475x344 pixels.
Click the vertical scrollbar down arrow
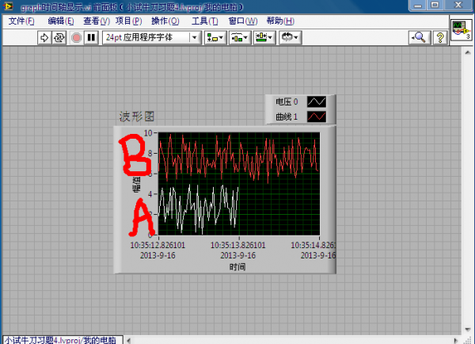pos(468,330)
